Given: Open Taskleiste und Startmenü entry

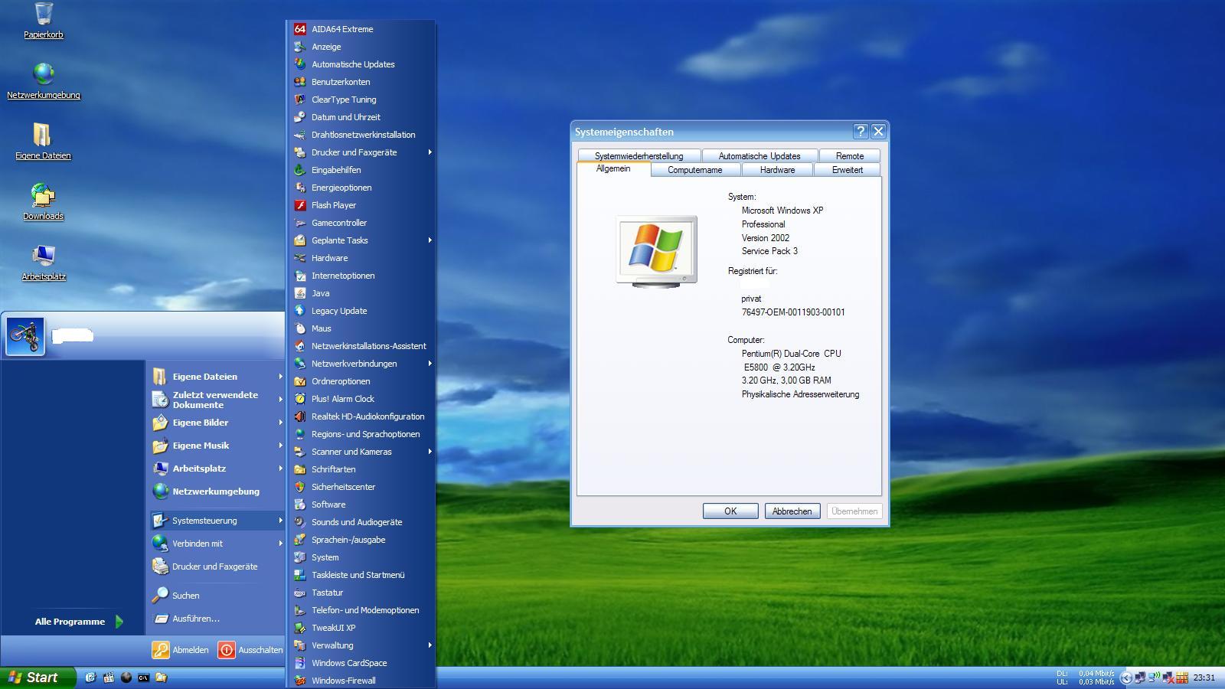Looking at the screenshot, I should tap(361, 575).
